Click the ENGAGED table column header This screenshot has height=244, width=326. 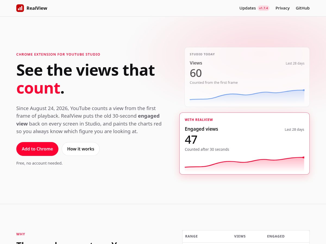point(276,236)
